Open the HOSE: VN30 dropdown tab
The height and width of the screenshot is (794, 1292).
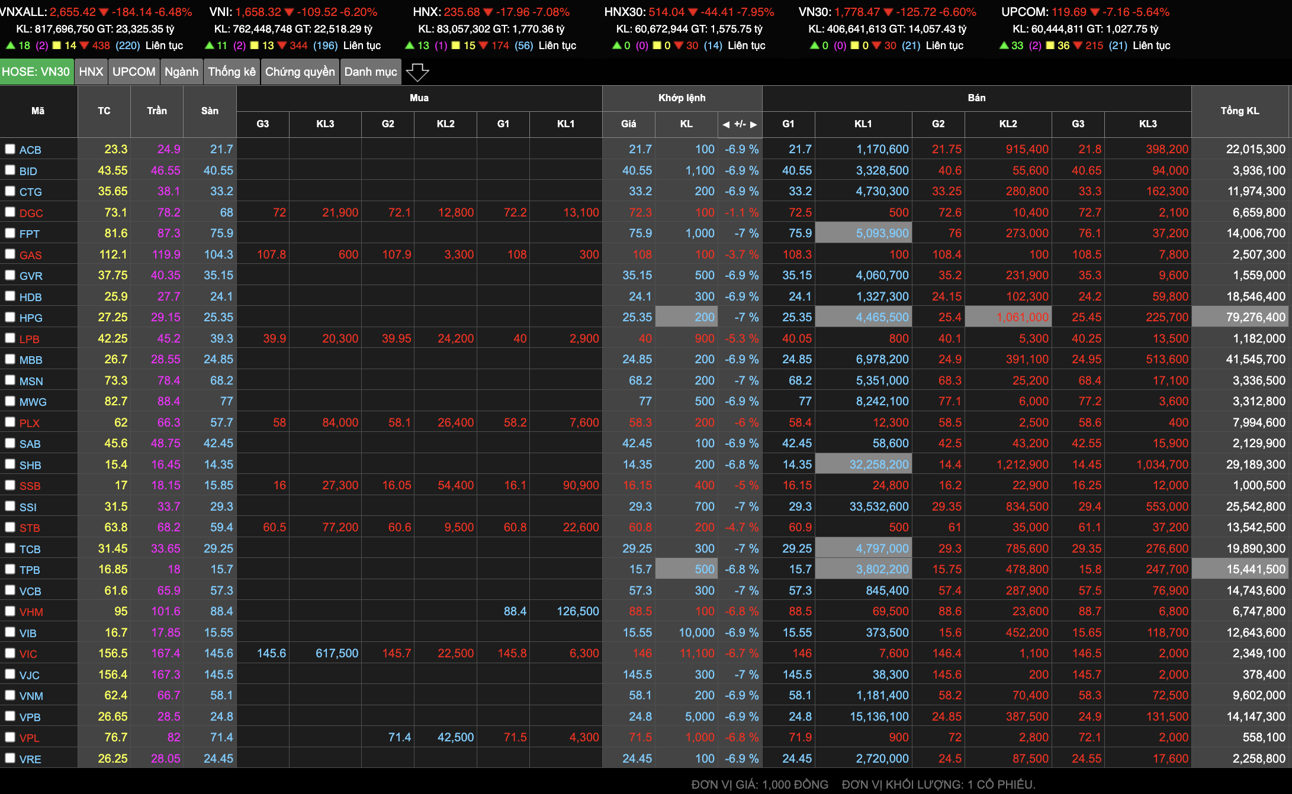point(36,72)
